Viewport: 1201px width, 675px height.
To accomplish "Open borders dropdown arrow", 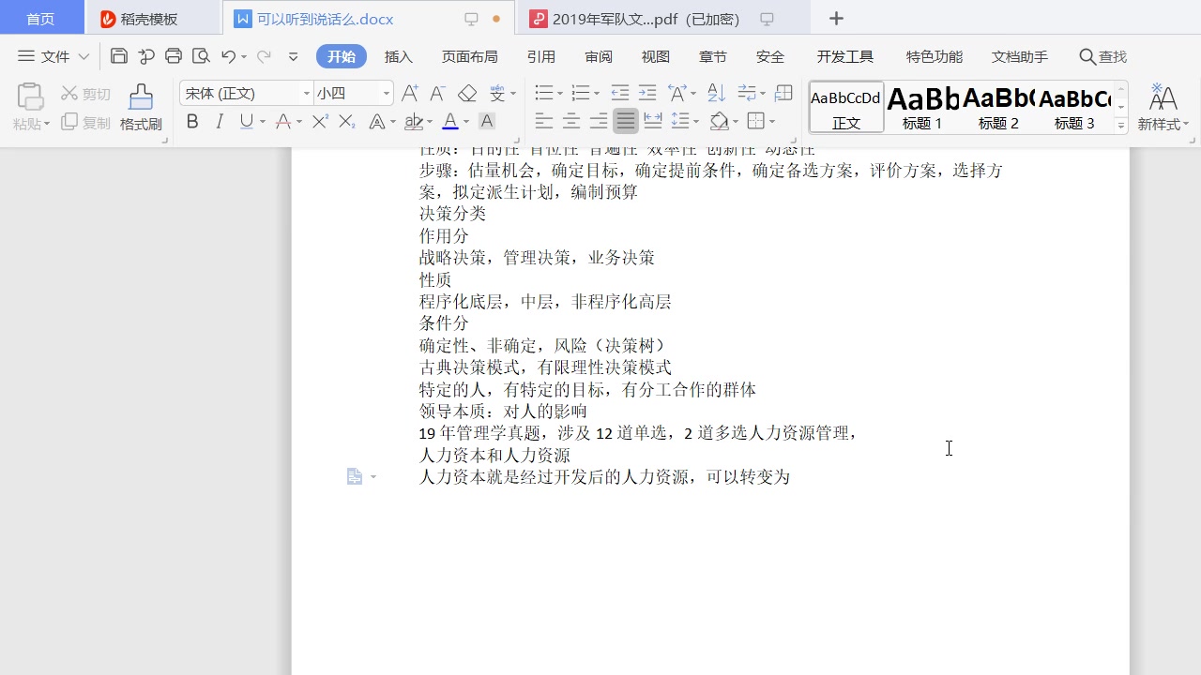I will tap(772, 121).
